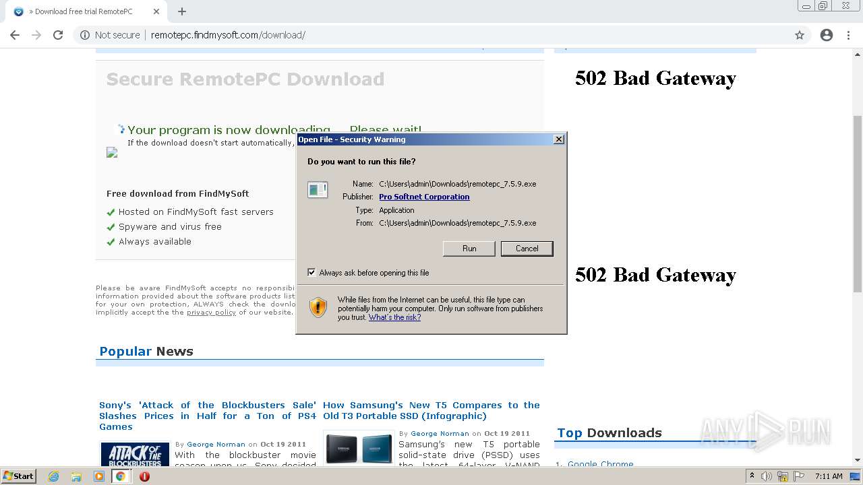The height and width of the screenshot is (485, 863).
Task: Open Sony's Attack of the Blockbusters article
Action: 208,416
